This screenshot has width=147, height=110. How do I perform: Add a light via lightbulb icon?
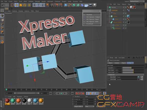tap(95, 5)
